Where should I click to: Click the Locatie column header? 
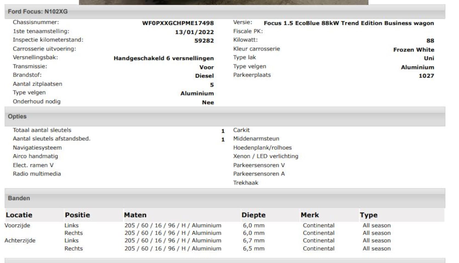(x=19, y=215)
